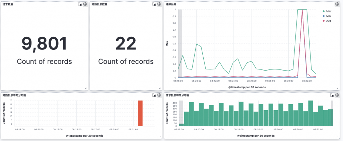Viewport: 343px width, 141px height.
Task: Click the 08:18:00 tick in 連線品質 chart
Action: [178, 81]
